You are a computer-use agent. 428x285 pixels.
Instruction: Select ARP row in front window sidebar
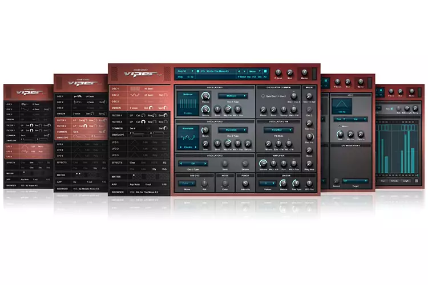point(139,185)
